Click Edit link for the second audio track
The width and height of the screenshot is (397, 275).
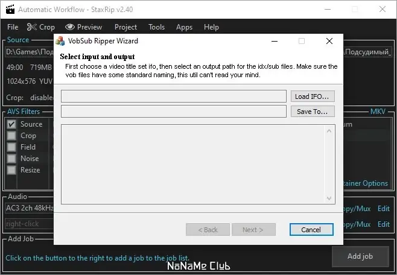pos(383,224)
